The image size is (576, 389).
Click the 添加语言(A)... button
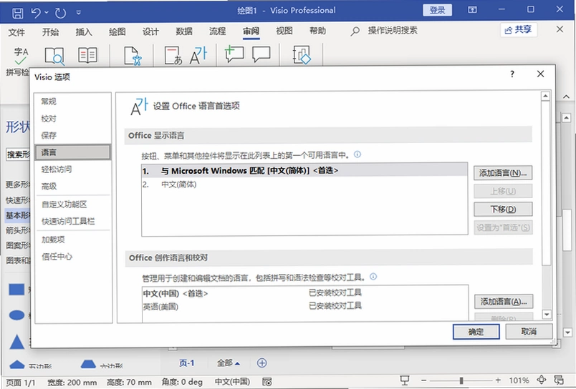coord(504,302)
